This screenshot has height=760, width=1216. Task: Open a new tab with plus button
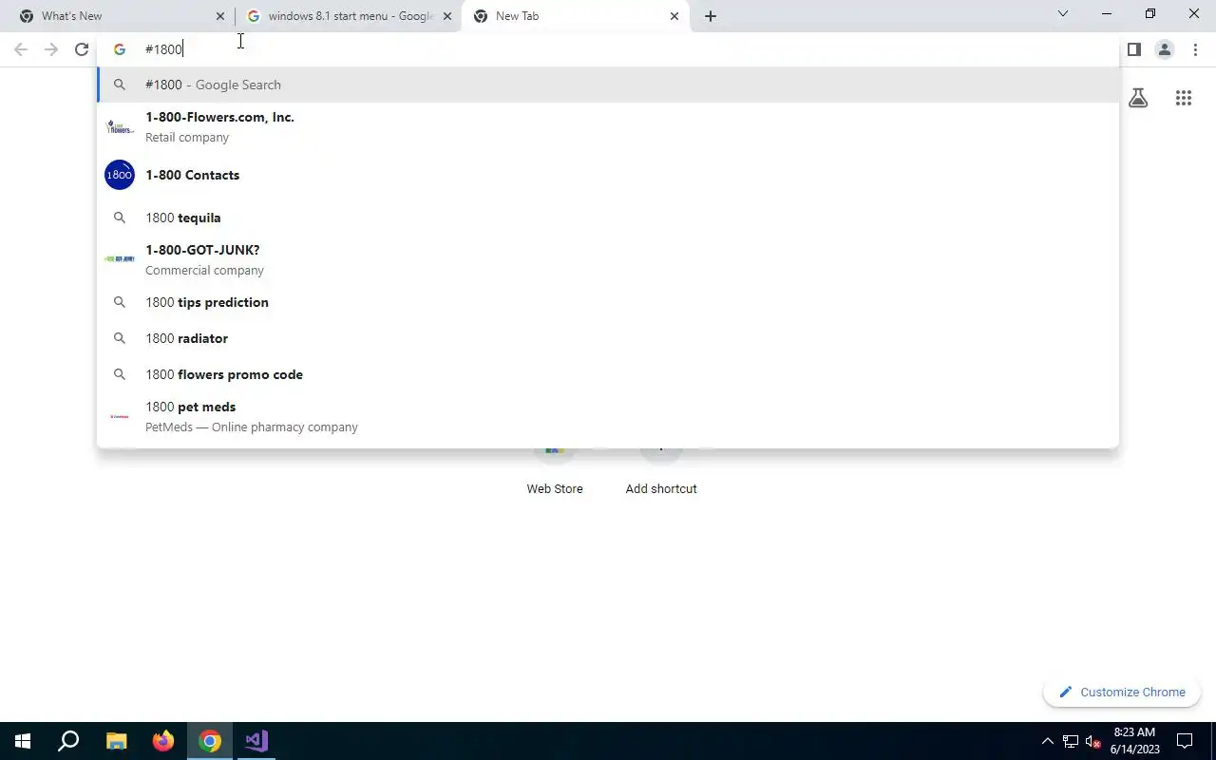click(711, 16)
